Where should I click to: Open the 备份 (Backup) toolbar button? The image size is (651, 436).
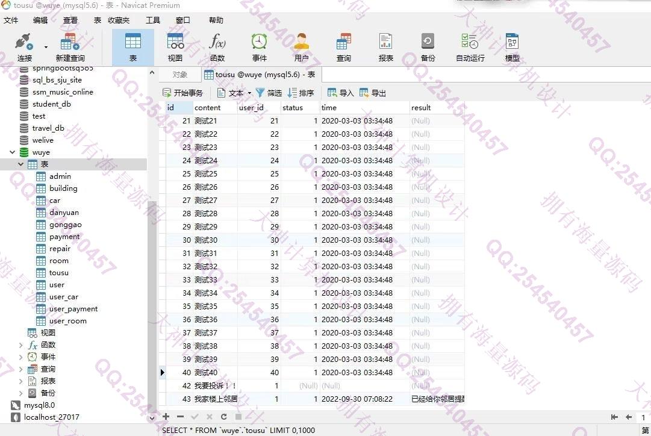pos(428,48)
